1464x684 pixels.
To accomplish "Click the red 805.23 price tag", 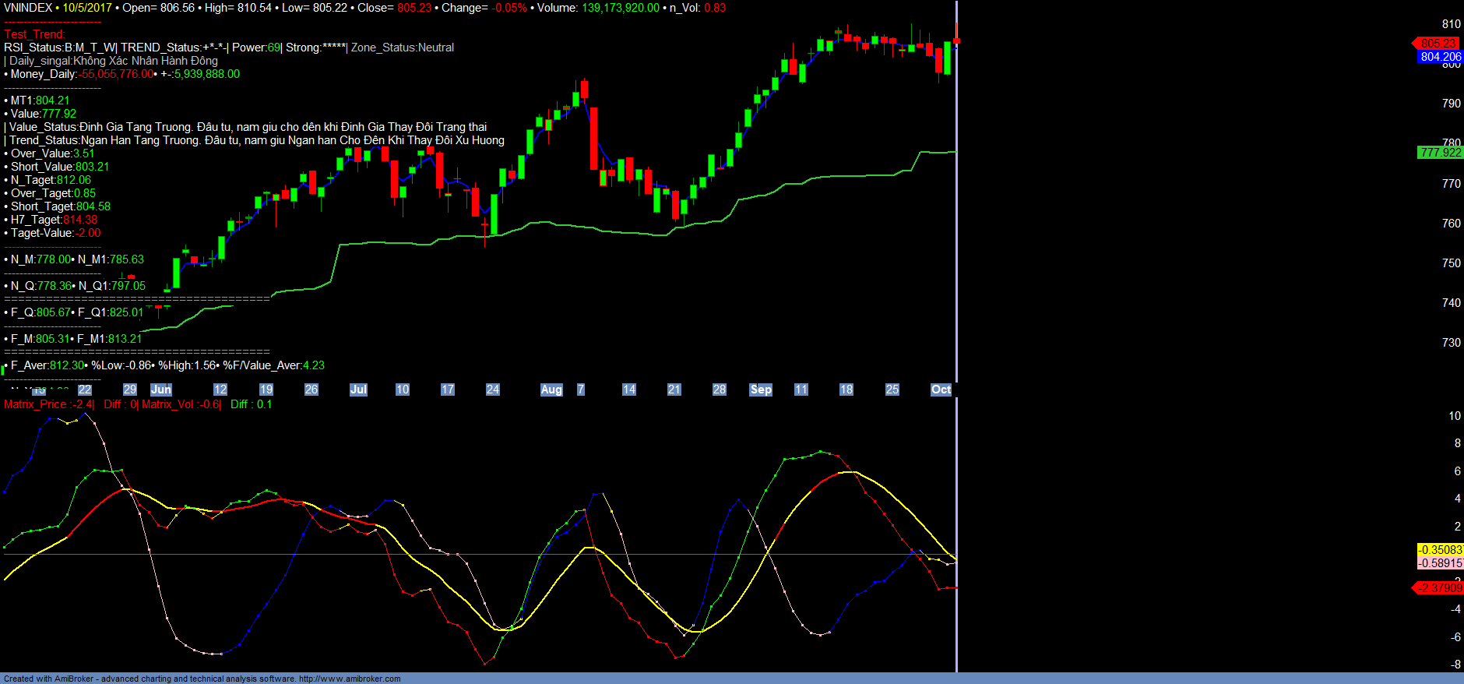I will [1438, 44].
